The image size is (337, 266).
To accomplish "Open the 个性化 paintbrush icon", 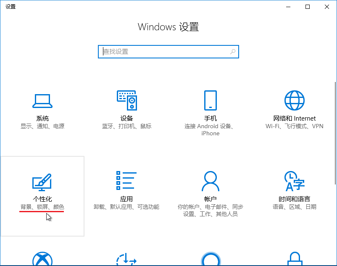I will pyautogui.click(x=42, y=182).
